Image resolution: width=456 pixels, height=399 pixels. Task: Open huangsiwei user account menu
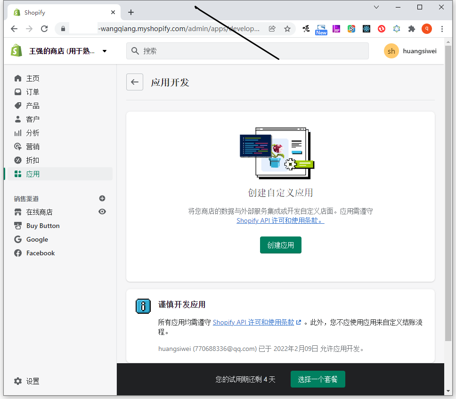[x=410, y=51]
